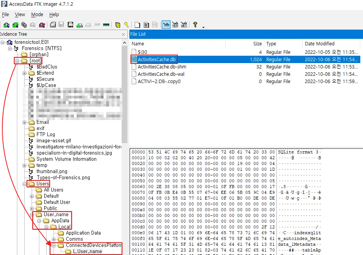This screenshot has height=255, width=363.
Task: Select the System Volume Information folder
Action: 67,159
